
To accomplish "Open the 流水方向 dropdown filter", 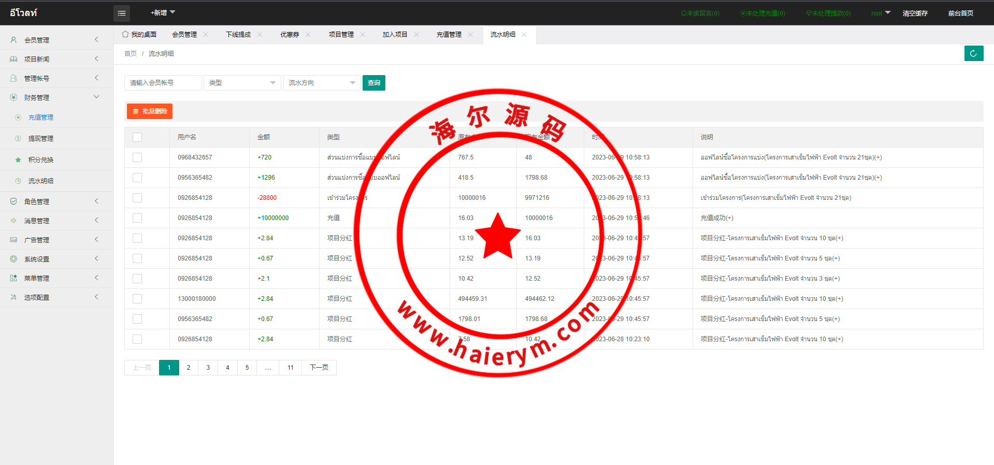I will point(322,83).
